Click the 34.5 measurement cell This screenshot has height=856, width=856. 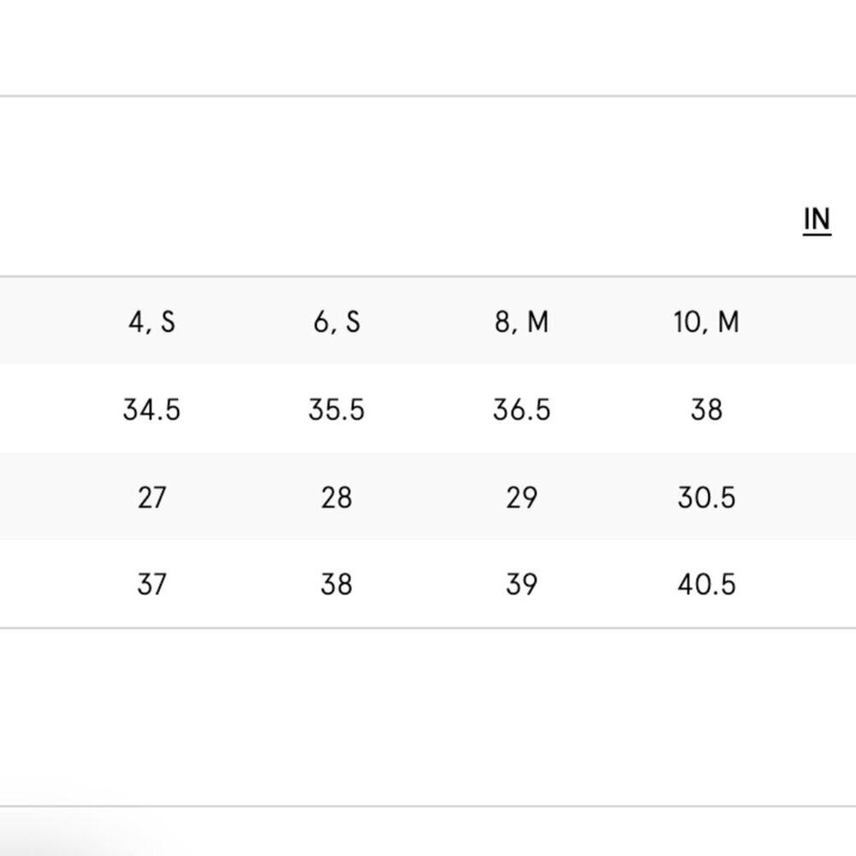point(152,410)
